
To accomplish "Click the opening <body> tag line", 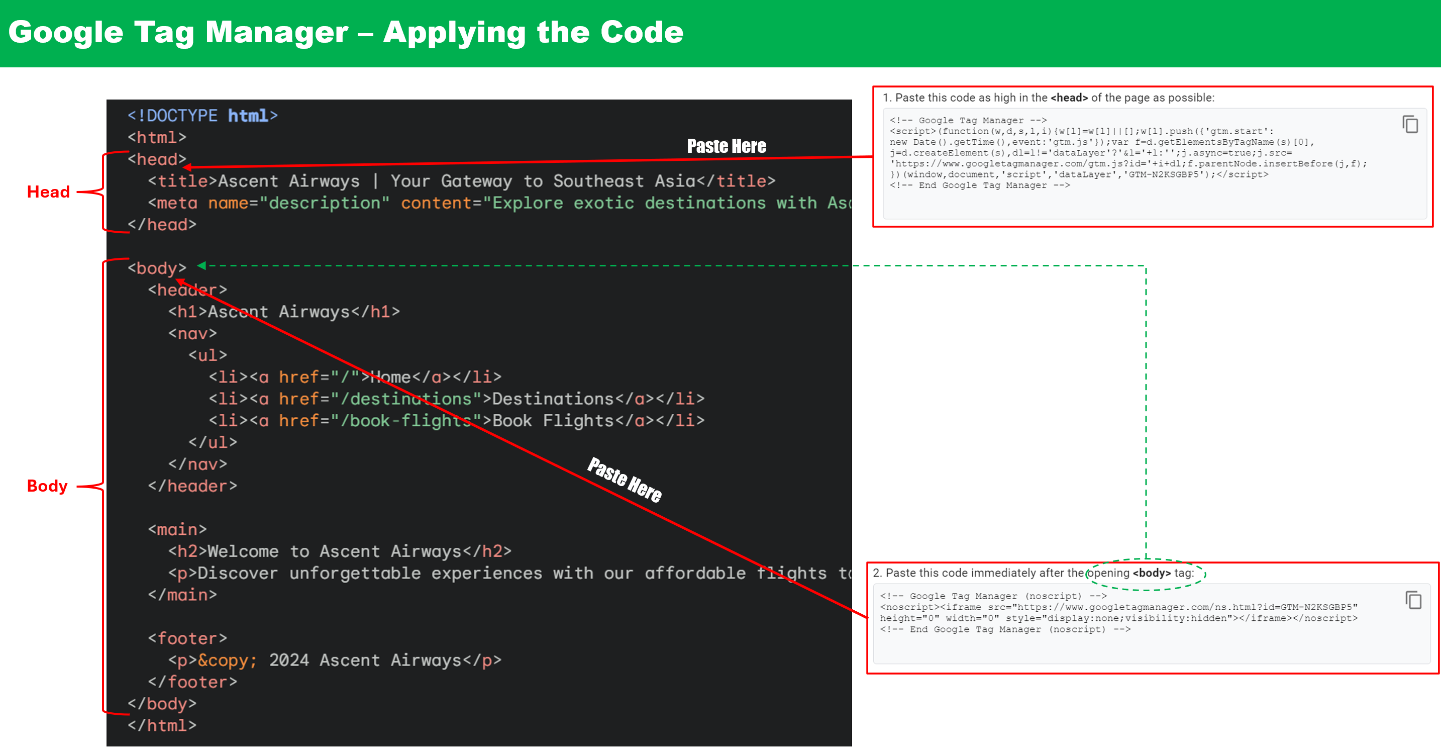I will click(157, 268).
